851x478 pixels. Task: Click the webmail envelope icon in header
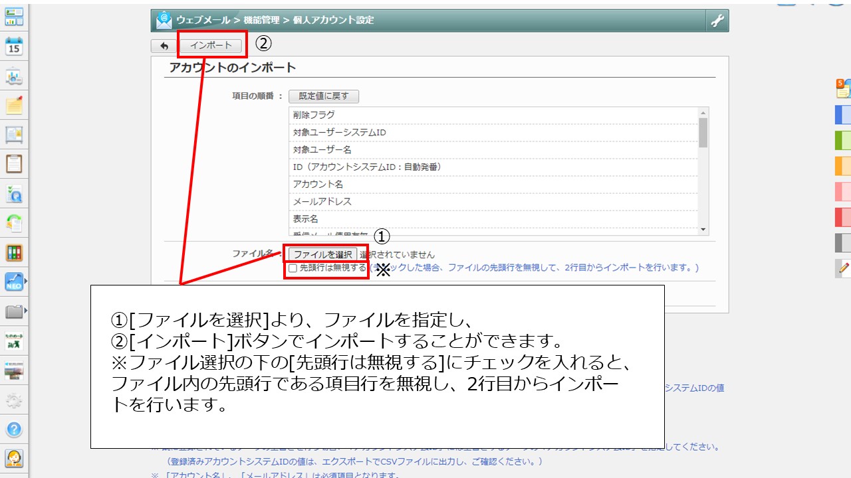(164, 21)
